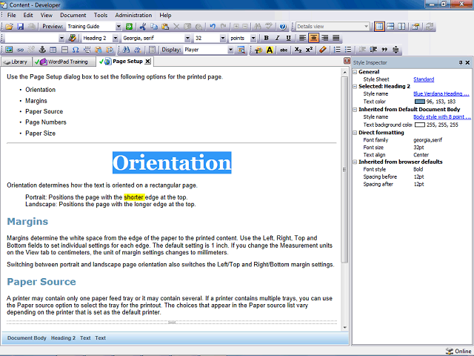Open the Standard style sheet link
The image size is (474, 356).
[x=424, y=79]
